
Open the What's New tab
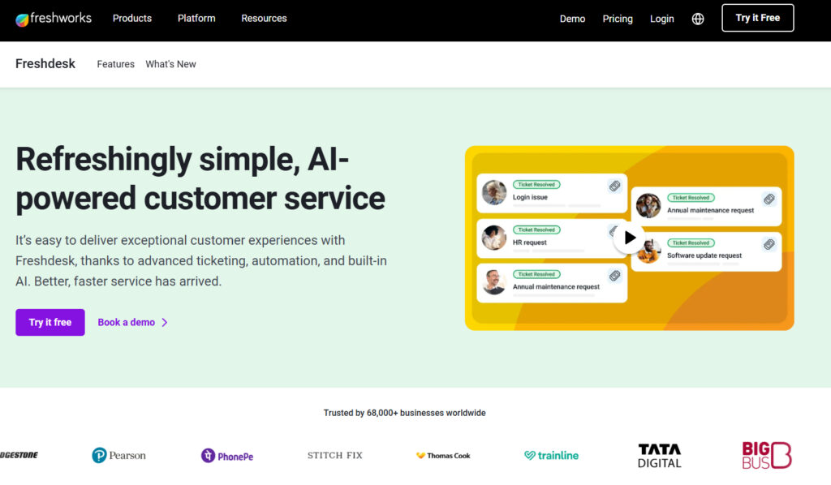170,64
